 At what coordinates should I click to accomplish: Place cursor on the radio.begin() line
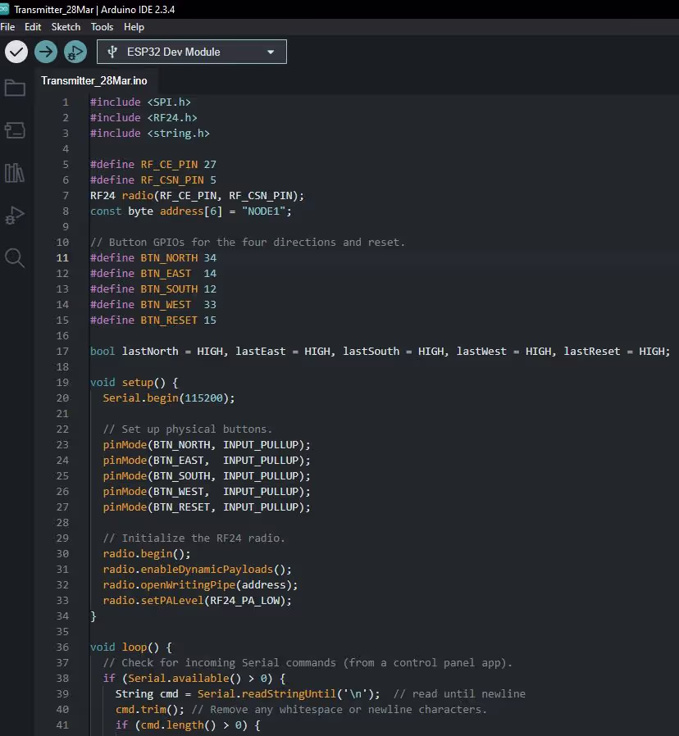(x=146, y=553)
